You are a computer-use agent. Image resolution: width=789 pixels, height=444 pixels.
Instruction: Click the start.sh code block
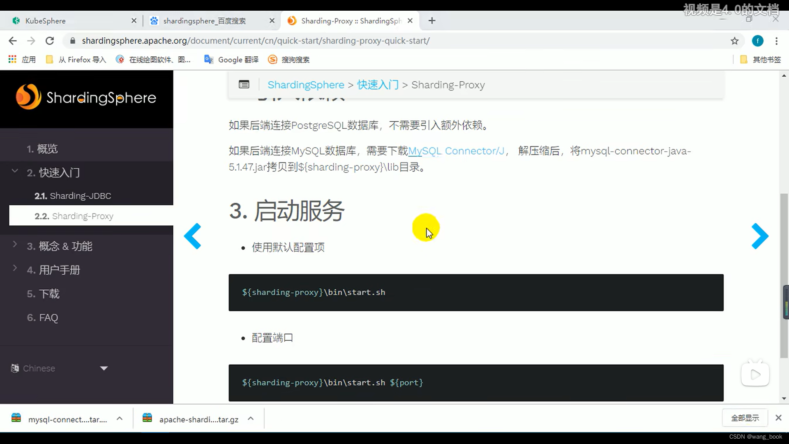click(476, 292)
